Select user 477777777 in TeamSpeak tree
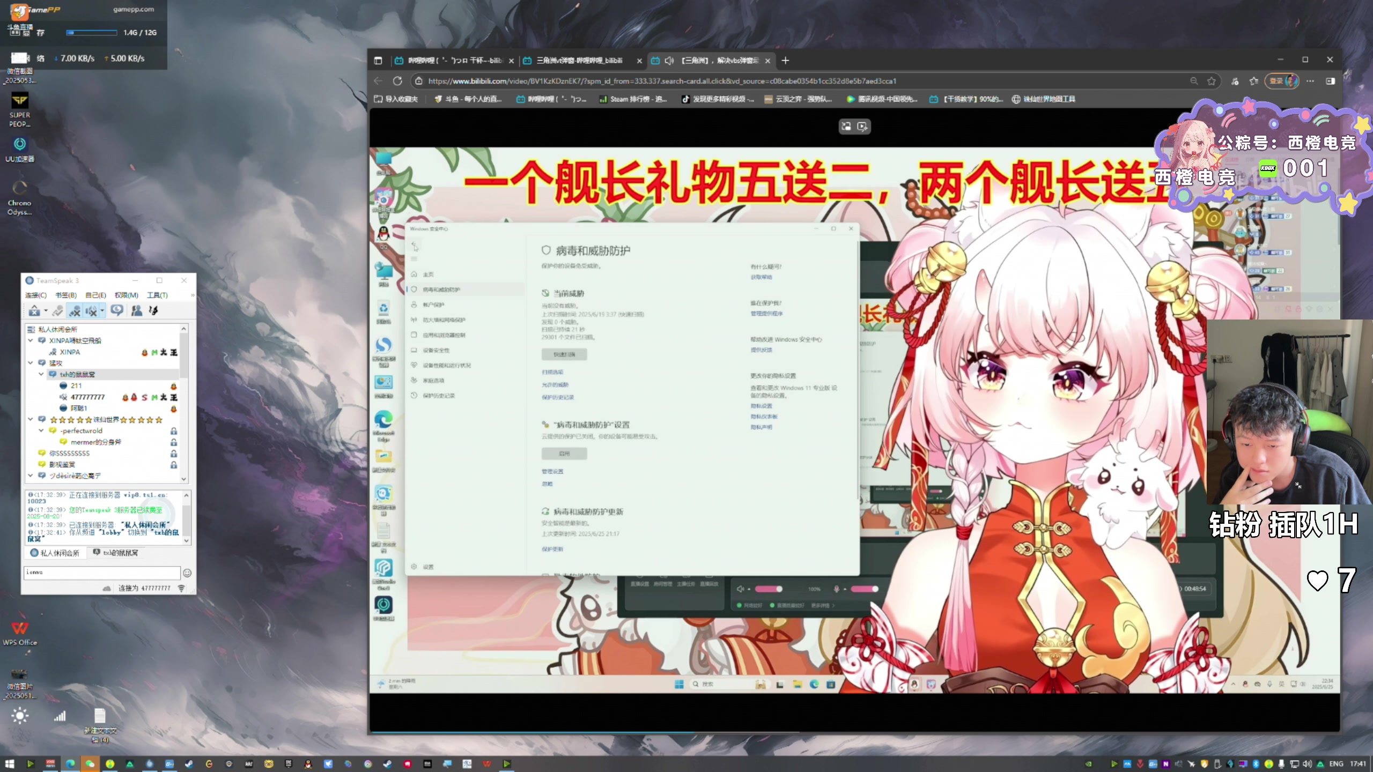 87,397
